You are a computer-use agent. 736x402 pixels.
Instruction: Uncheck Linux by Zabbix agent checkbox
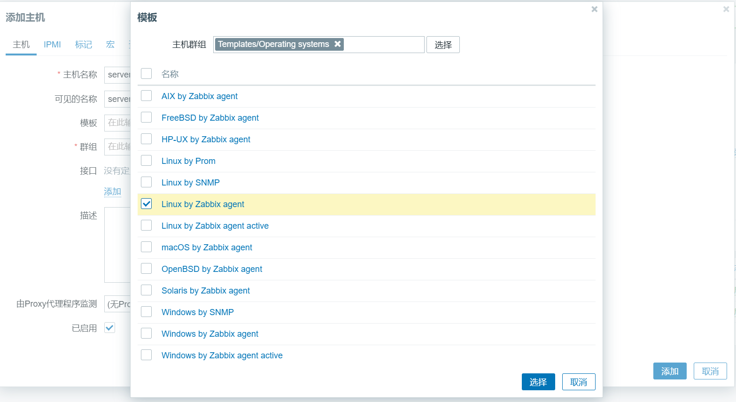pyautogui.click(x=147, y=204)
